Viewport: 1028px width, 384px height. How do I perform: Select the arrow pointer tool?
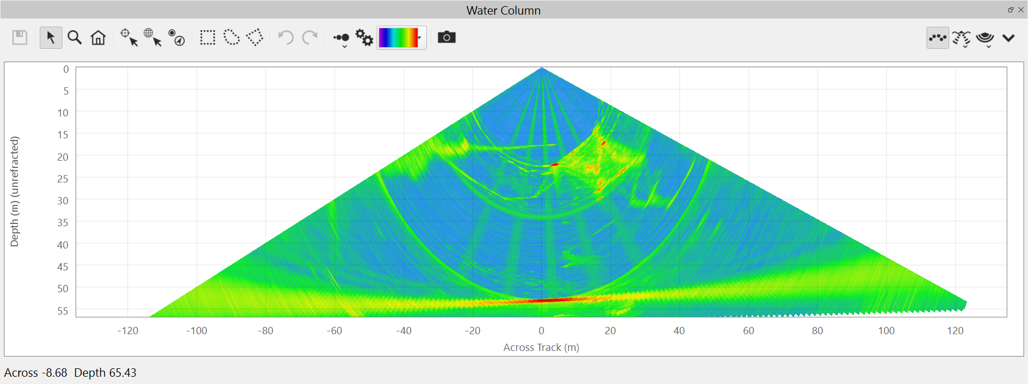click(x=50, y=38)
